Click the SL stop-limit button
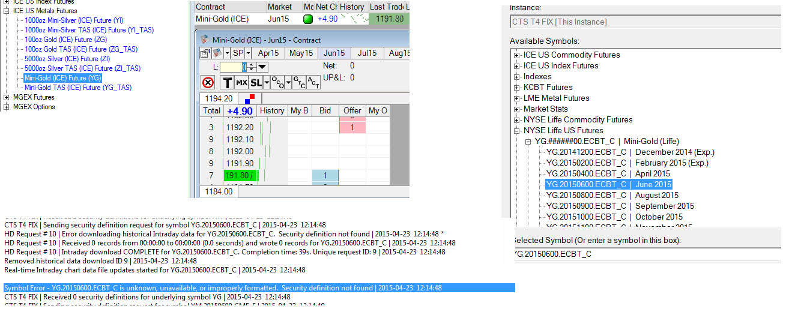 pos(256,82)
